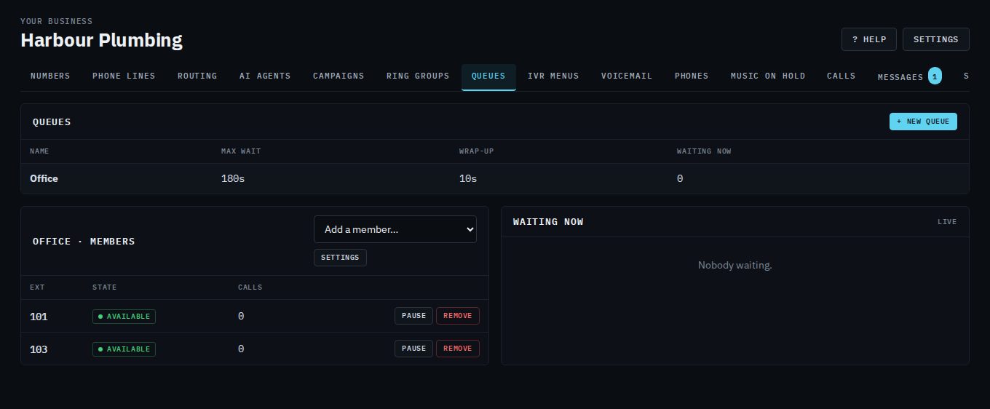Open the Calls tab

[x=841, y=76]
